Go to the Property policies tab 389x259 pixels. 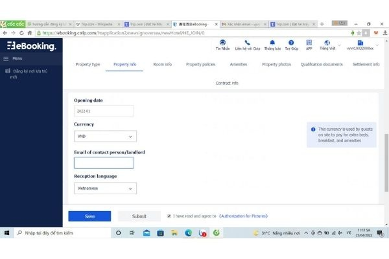click(201, 65)
